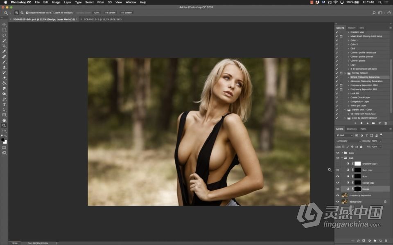Open the blend mode Luminosity dropdown
Viewport: 393px width, 245px height.
pyautogui.click(x=348, y=141)
